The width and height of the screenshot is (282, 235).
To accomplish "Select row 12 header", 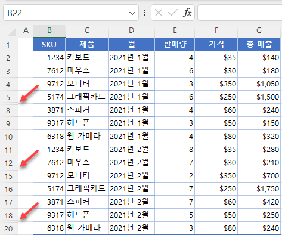I will click(x=9, y=163).
